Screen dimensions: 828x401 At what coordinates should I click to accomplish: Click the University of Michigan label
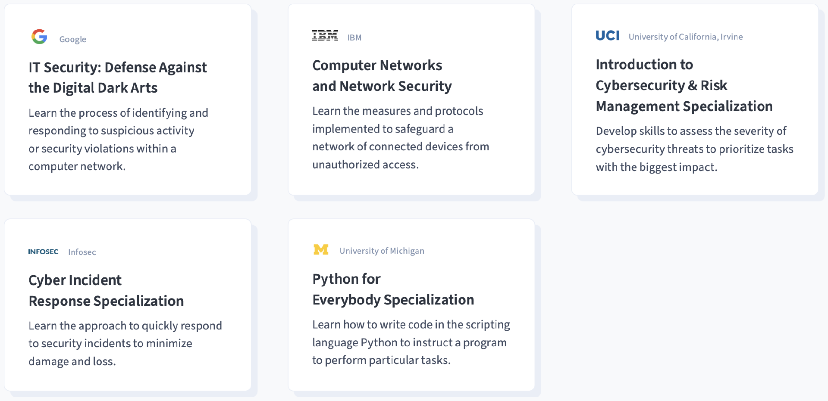tap(382, 251)
